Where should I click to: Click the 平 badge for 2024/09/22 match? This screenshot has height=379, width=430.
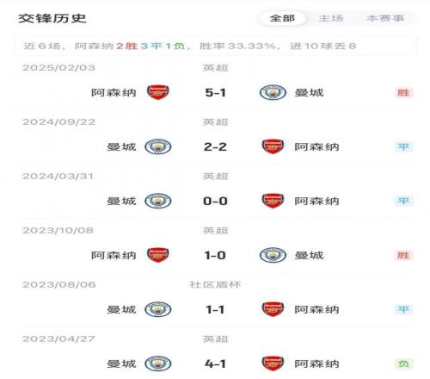click(403, 147)
